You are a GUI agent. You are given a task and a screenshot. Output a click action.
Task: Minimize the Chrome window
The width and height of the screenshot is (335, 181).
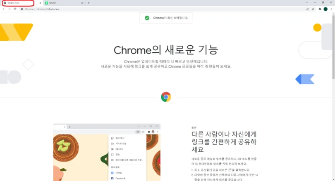point(315,2)
